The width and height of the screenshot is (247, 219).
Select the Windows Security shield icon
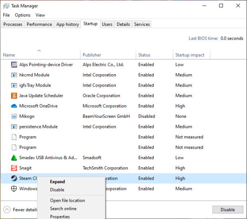(x=14, y=189)
